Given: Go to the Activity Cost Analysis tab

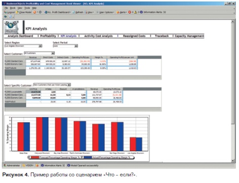Looking at the screenshot, I should coord(98,36).
